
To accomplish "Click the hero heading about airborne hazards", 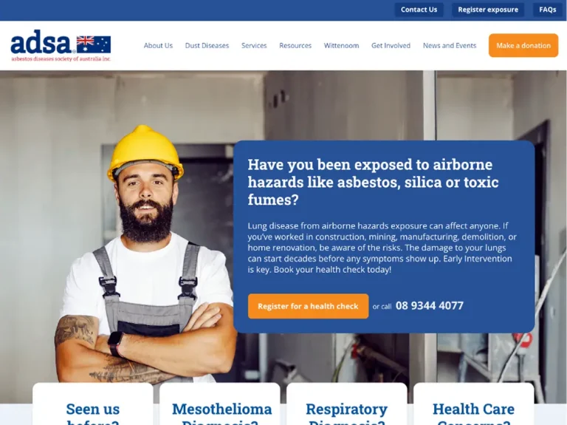I will coord(373,182).
